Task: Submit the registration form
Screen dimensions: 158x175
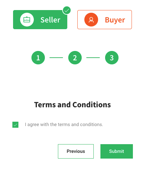Action: coord(116,151)
